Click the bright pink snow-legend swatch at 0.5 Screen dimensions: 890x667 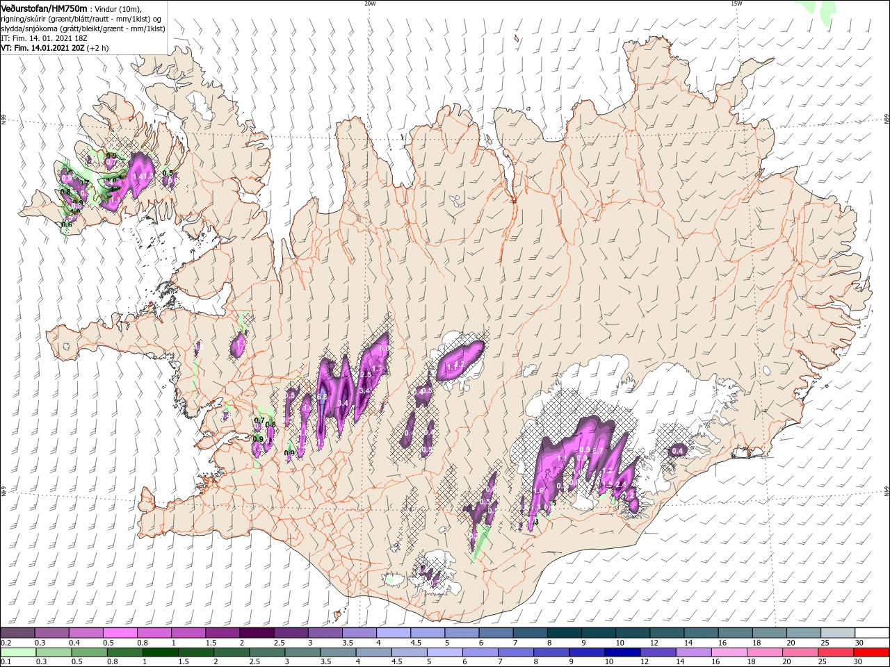(x=120, y=633)
